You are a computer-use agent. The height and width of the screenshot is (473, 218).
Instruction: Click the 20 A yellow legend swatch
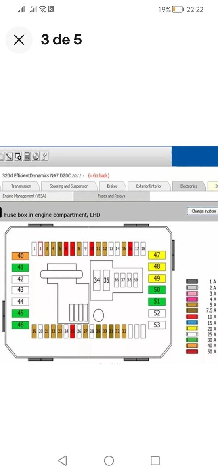point(192,328)
